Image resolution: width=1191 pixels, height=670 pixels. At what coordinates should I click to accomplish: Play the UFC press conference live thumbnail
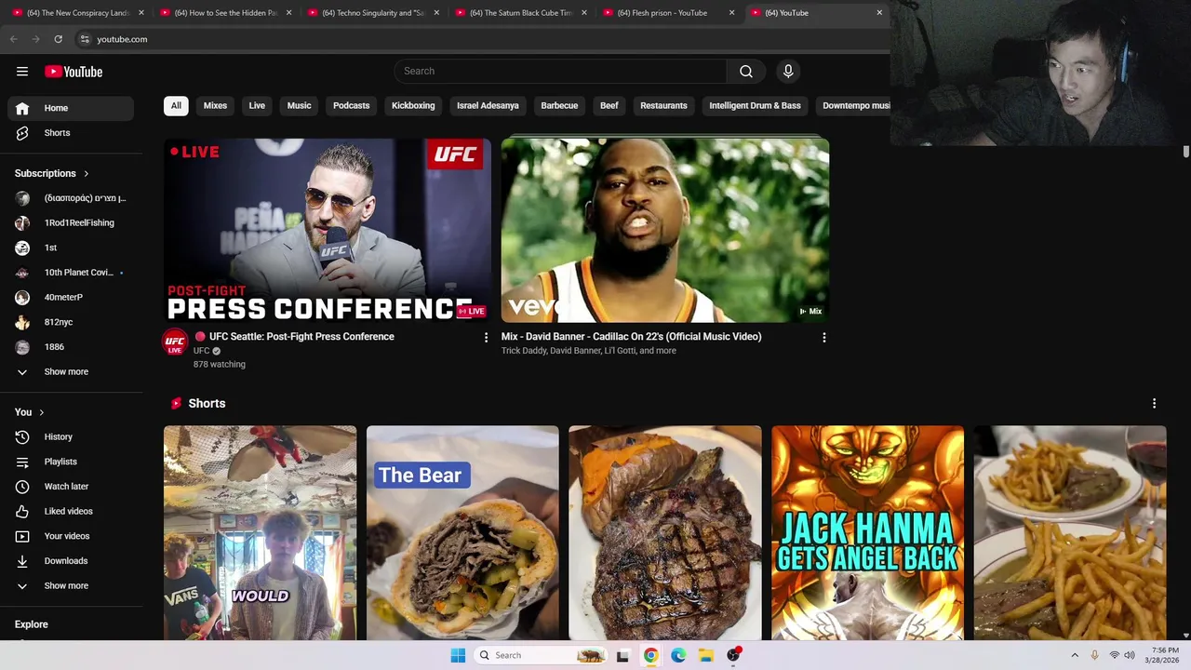pyautogui.click(x=328, y=231)
